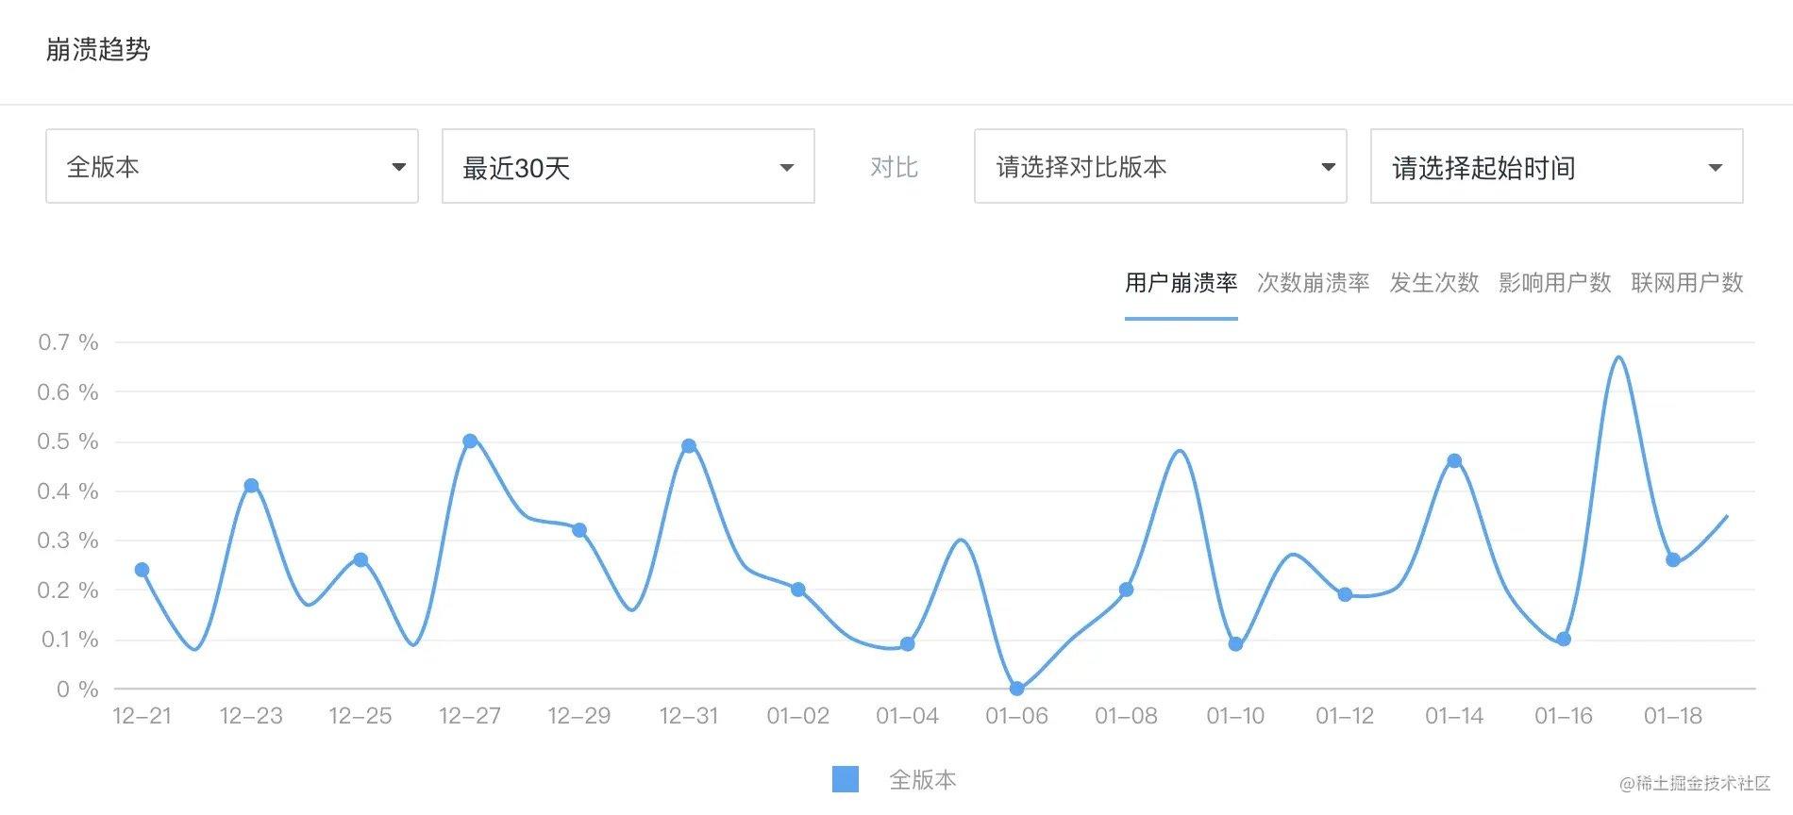1793x815 pixels.
Task: Click the 对比 label text
Action: click(894, 167)
